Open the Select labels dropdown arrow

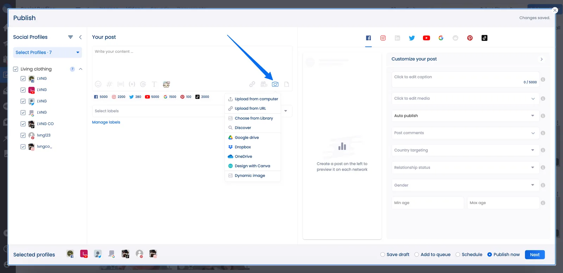point(286,111)
